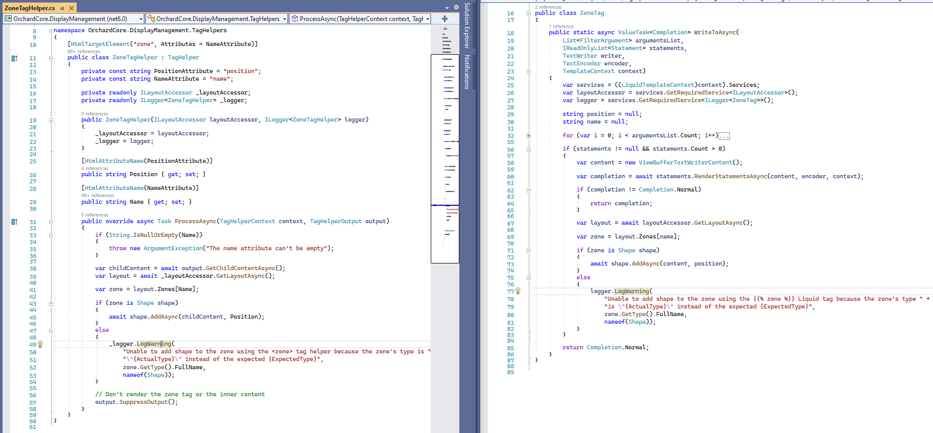Open the OrchardCore.DisplayManagement (net6.0) project dropdown
Viewport: 933px width, 433px height.
74,19
